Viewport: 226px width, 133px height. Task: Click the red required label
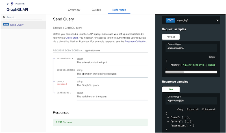pyautogui.click(x=62, y=84)
